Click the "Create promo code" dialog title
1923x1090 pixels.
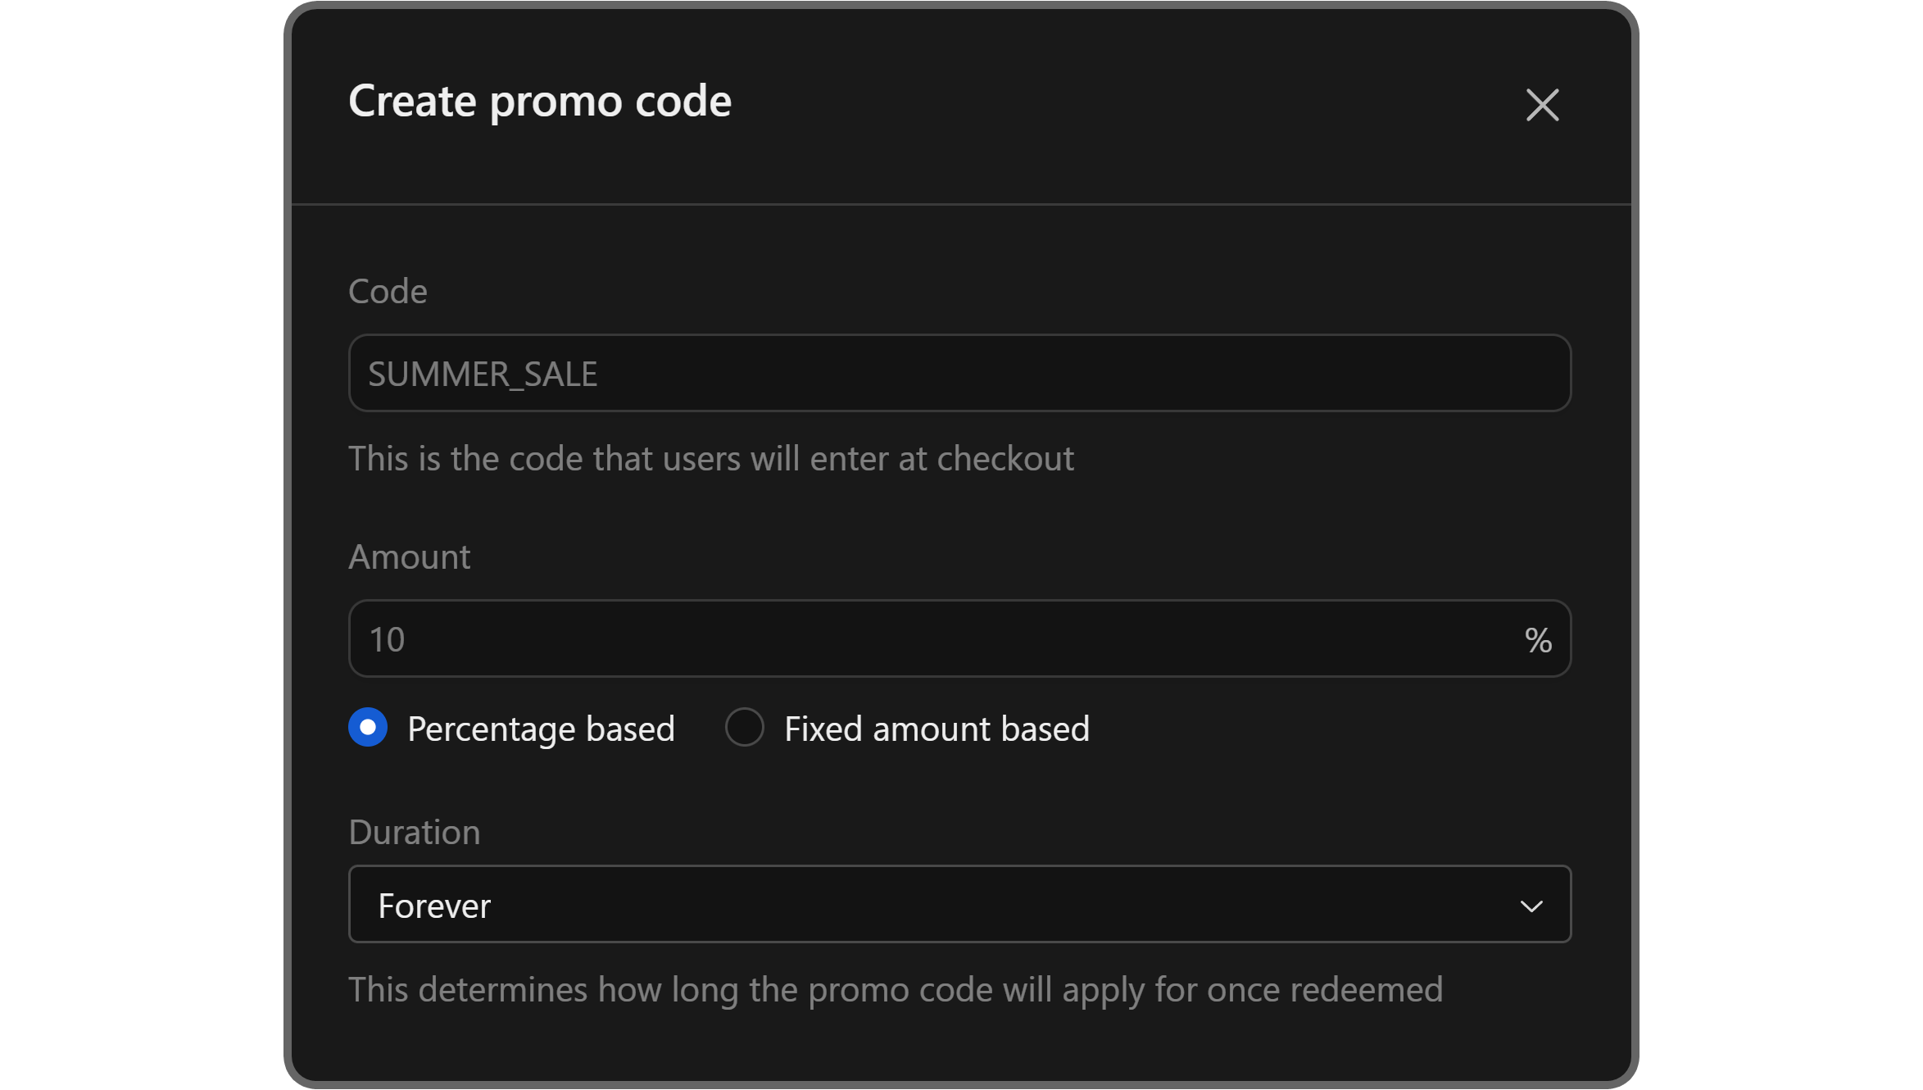click(x=539, y=101)
